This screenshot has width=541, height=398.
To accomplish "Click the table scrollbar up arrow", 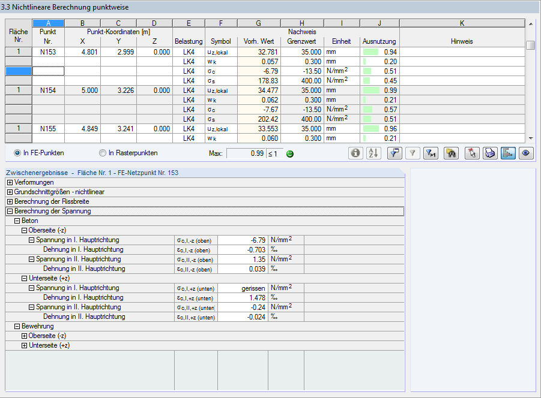I will (531, 24).
